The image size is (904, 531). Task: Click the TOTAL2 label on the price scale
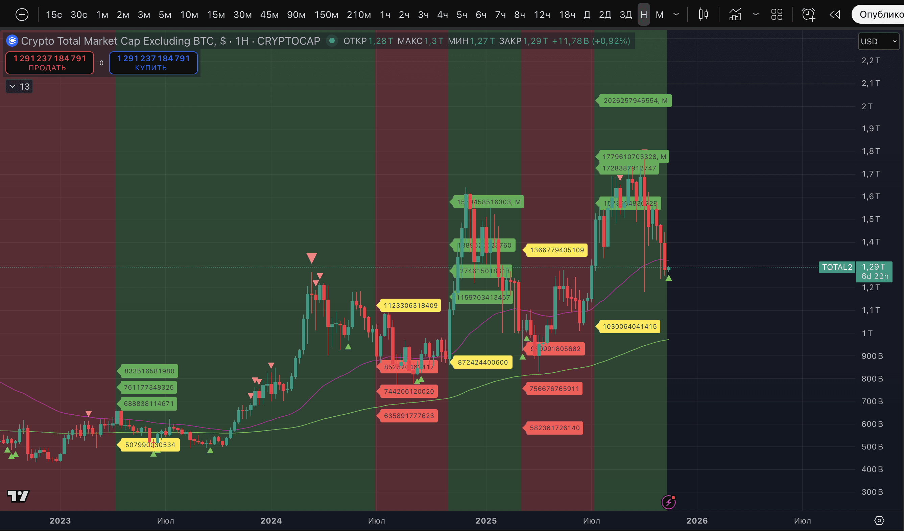pyautogui.click(x=837, y=267)
